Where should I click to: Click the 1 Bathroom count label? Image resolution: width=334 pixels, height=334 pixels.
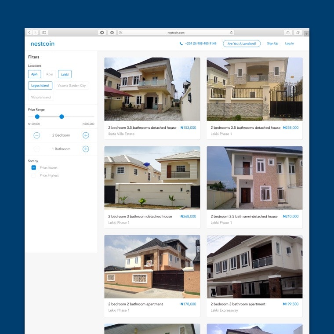[x=61, y=149]
